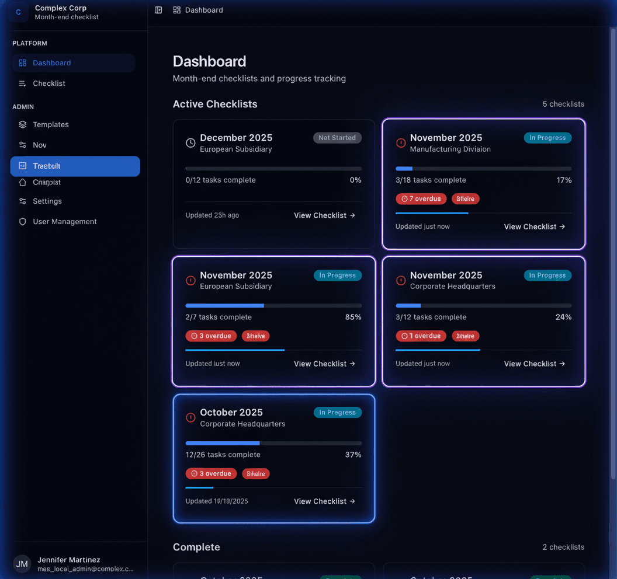Select the Checklist icon in sidebar

tap(21, 83)
